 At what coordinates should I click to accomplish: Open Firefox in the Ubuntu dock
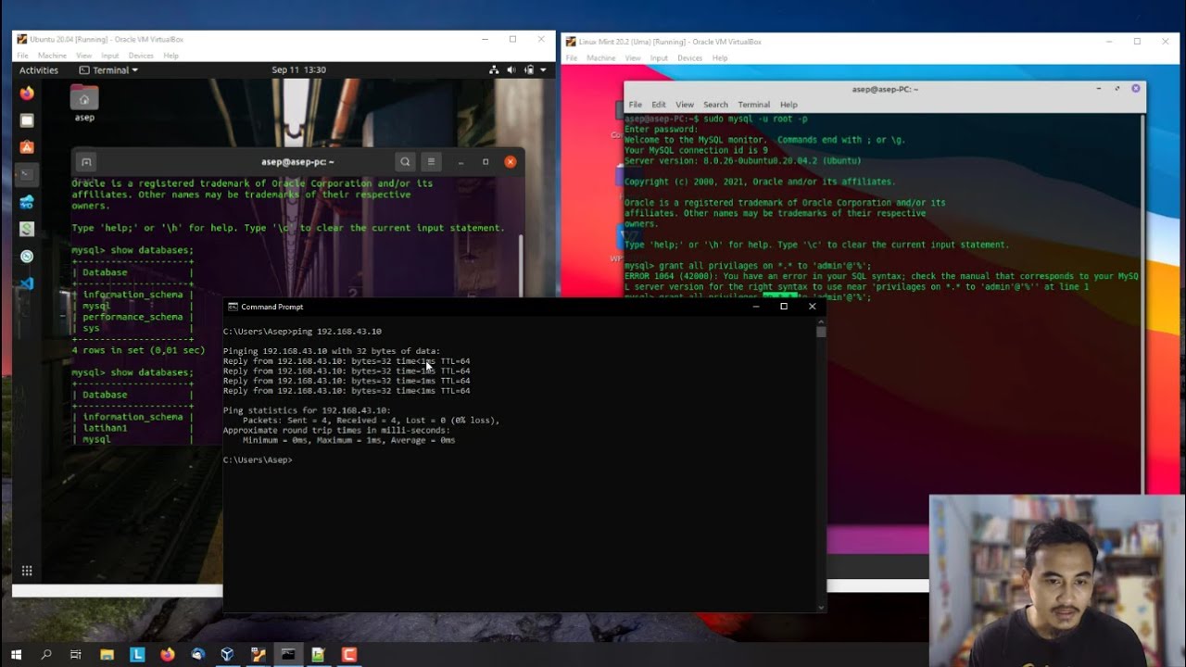coord(27,94)
